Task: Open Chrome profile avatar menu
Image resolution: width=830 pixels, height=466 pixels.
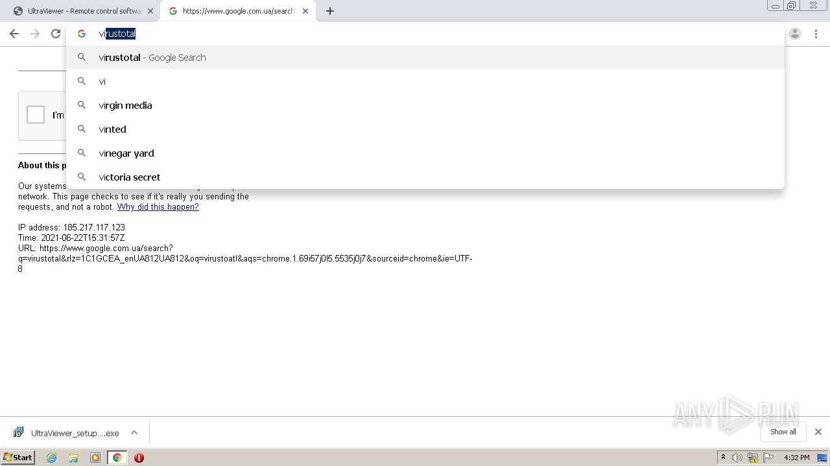Action: [795, 34]
